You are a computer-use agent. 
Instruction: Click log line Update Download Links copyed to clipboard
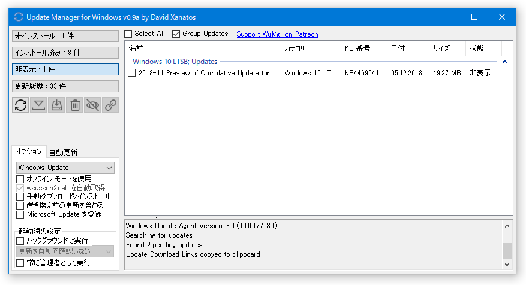click(193, 254)
